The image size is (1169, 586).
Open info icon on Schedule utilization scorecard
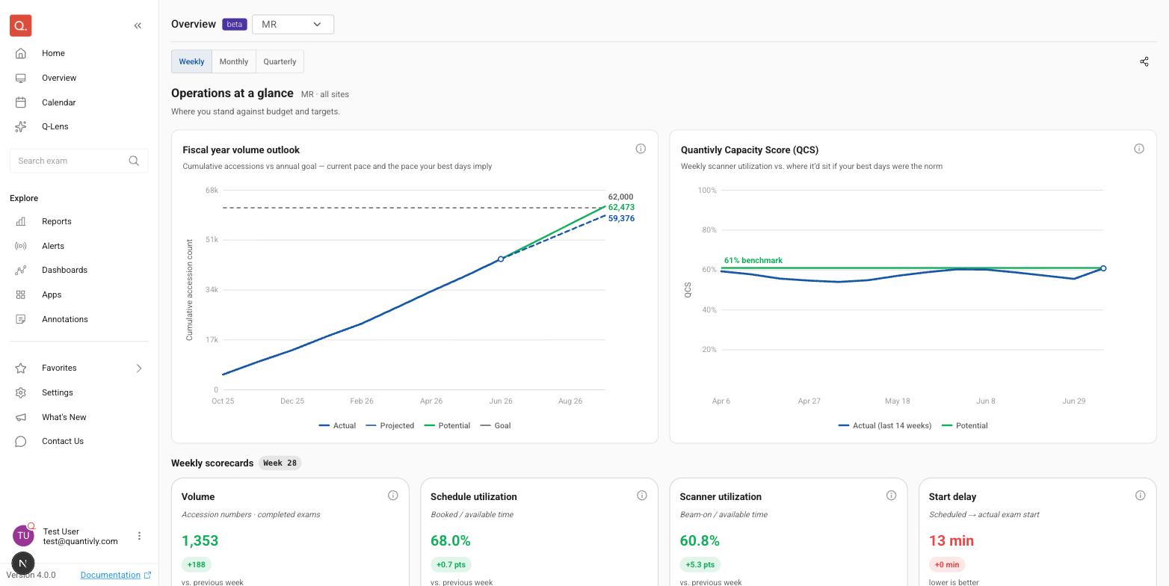pos(642,495)
